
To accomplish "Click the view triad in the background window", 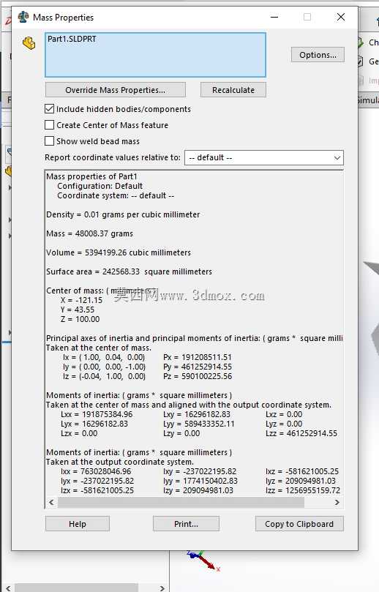I will point(203,560).
